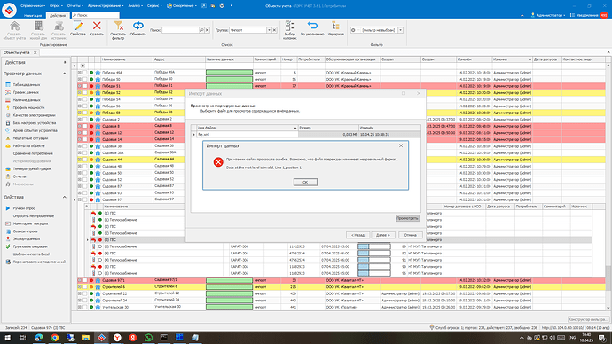
Task: Open the Выбор колонок column chooser
Action: [x=290, y=26]
